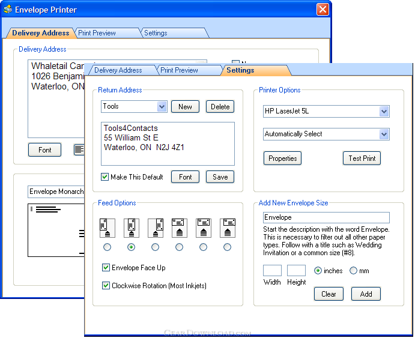Click the text alignment icon beside the back Font button
The image size is (415, 338).
[x=79, y=149]
